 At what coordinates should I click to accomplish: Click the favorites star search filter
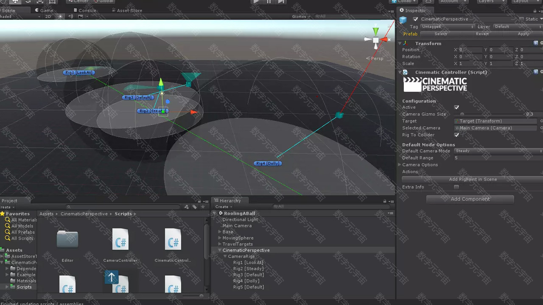(x=203, y=207)
